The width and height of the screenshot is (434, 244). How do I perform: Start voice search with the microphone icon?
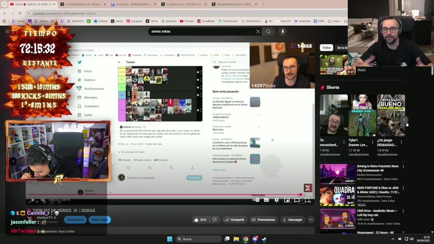283,32
